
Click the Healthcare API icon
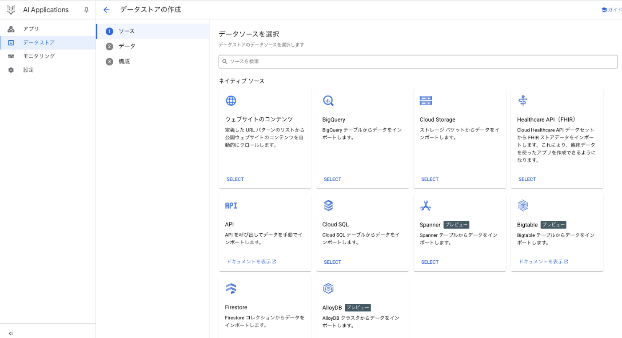(x=523, y=101)
